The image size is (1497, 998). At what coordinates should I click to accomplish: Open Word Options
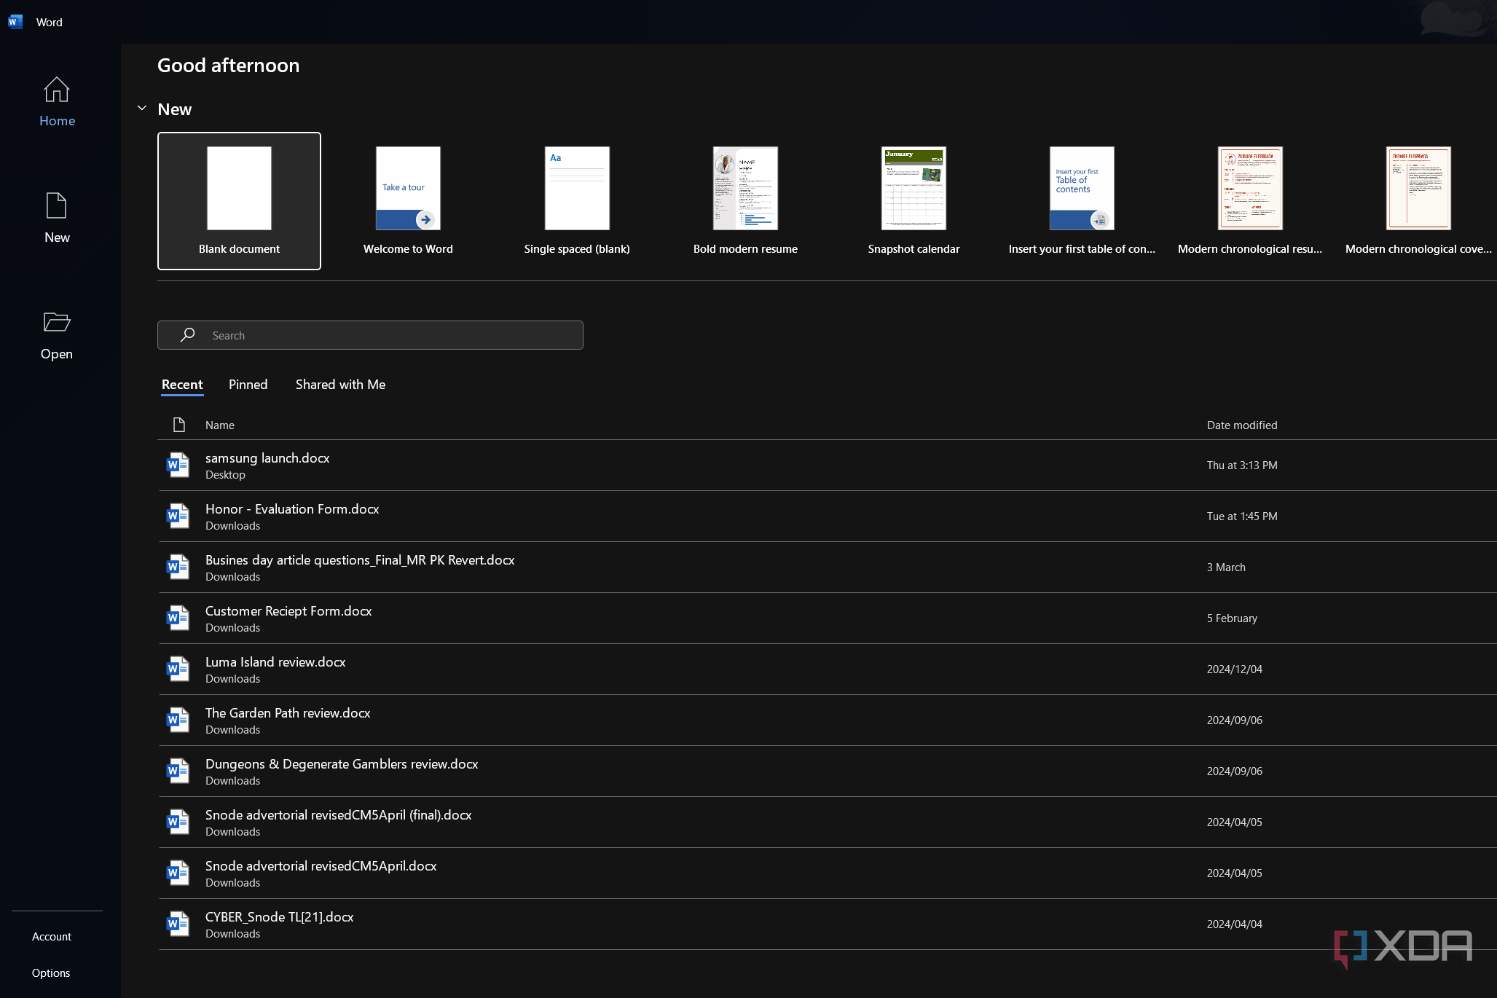click(x=51, y=973)
